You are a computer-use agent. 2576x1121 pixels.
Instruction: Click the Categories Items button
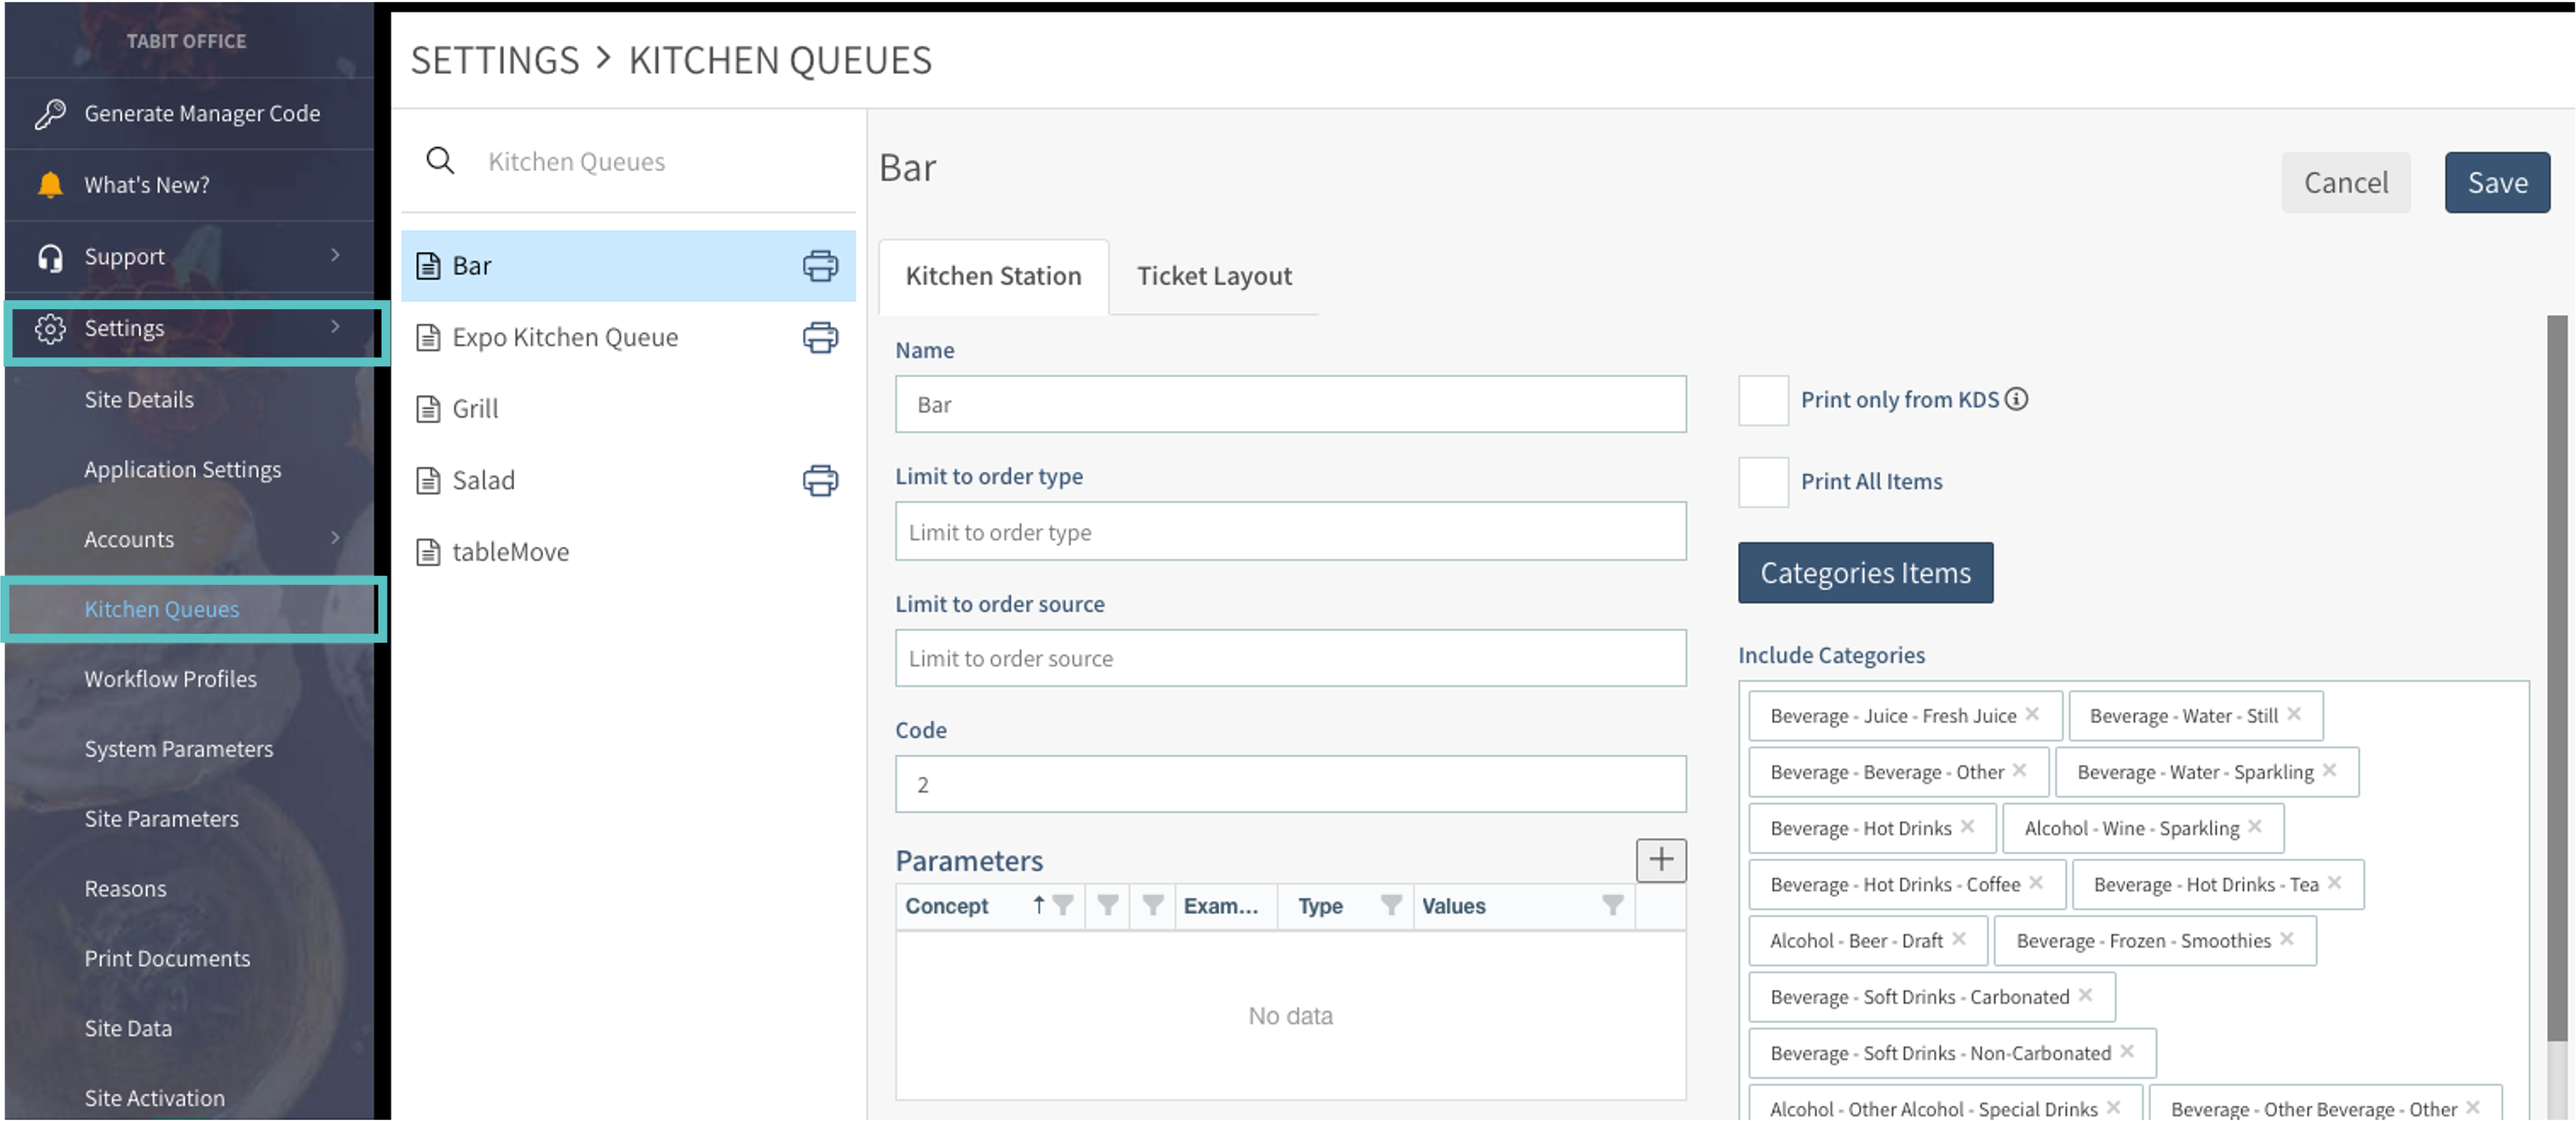point(1864,573)
